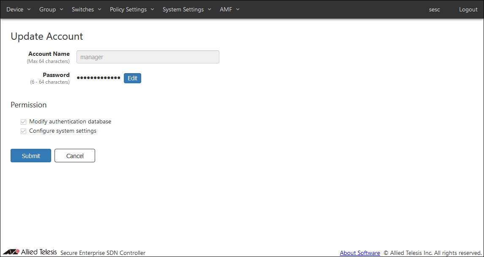Toggle the Configure system settings checkbox
Screen dimensions: 484x257
(24, 131)
